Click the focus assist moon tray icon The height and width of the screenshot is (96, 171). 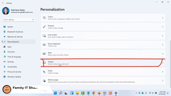click(x=168, y=93)
